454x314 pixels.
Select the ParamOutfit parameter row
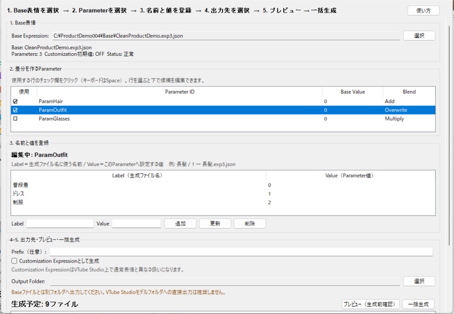[223, 110]
